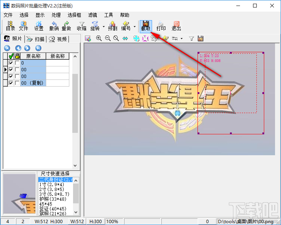The width and height of the screenshot is (281, 225).
Task: Click the fit-width double arrow icon
Action: [x=125, y=38]
